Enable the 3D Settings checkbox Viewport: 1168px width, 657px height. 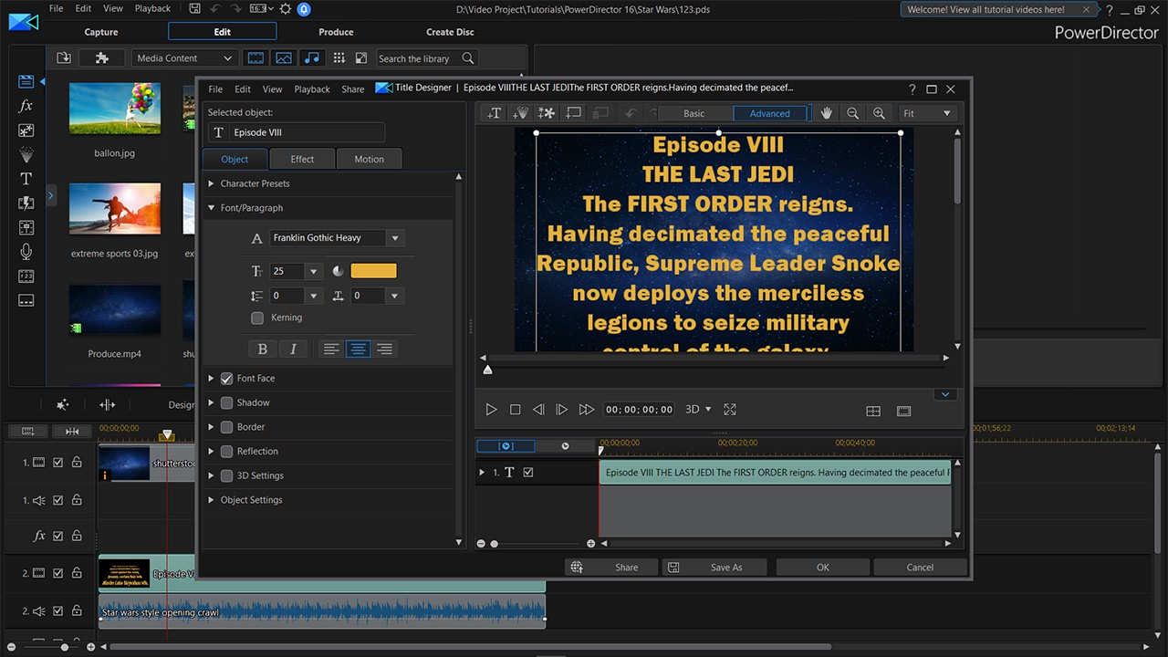point(227,475)
